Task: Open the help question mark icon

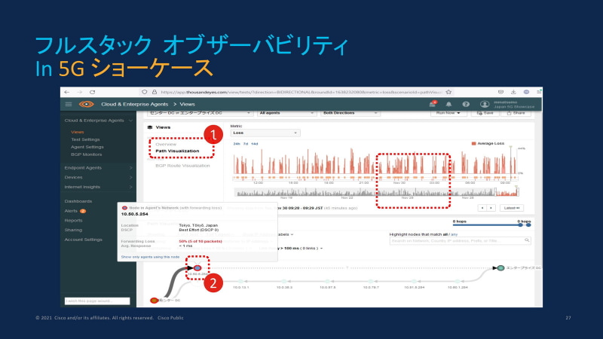Action: click(x=466, y=104)
